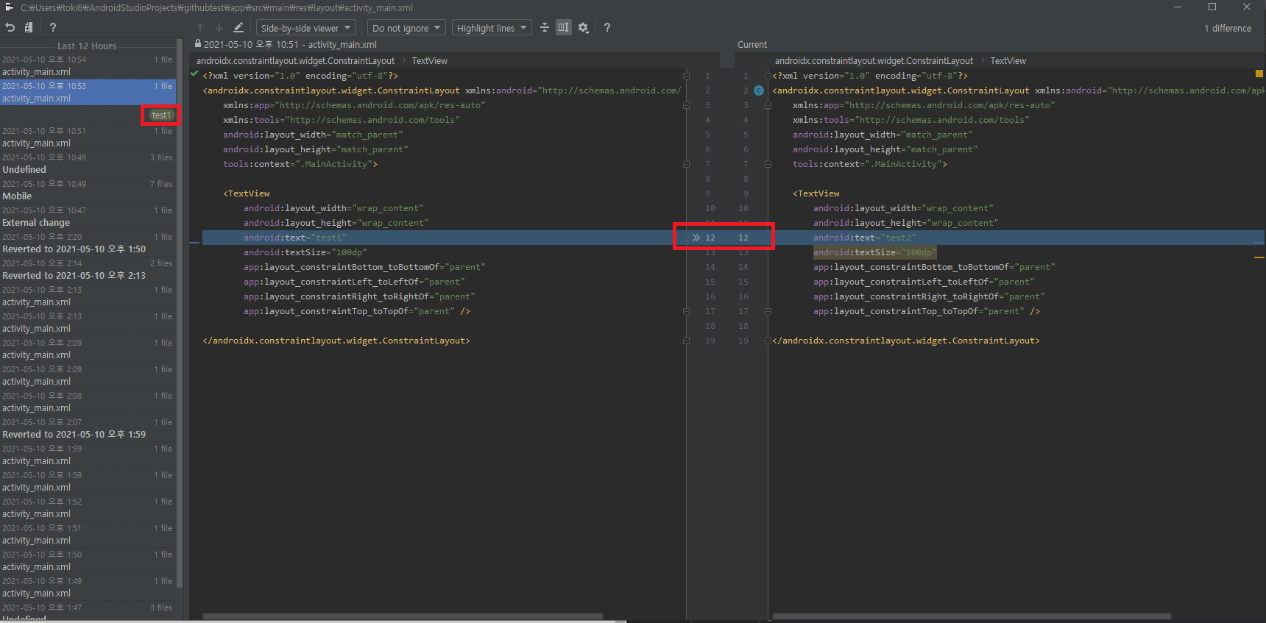Collapse fold marker at left pane line 1
This screenshot has height=623, width=1266.
[686, 76]
